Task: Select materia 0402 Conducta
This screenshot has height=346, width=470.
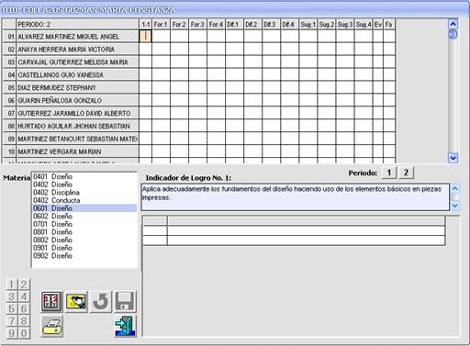Action: 84,200
